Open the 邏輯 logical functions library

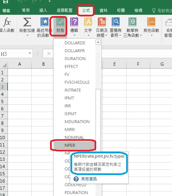click(x=74, y=22)
